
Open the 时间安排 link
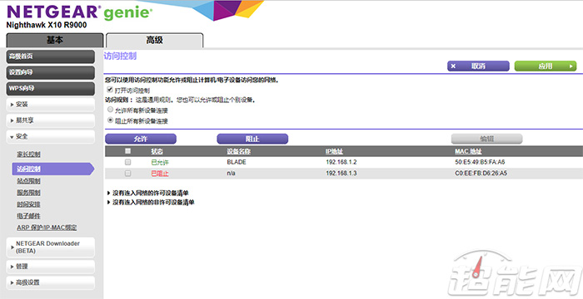(x=28, y=204)
